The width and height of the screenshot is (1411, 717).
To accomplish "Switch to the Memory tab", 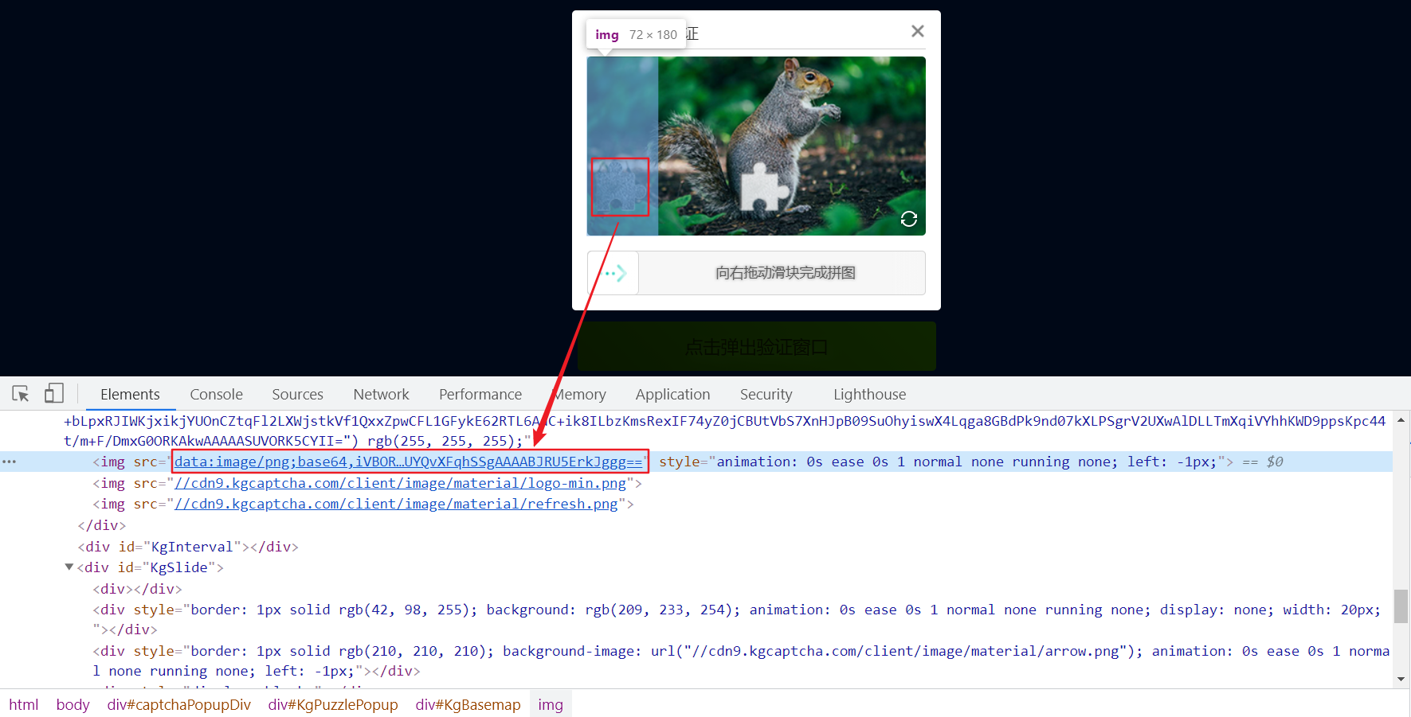I will [x=580, y=394].
